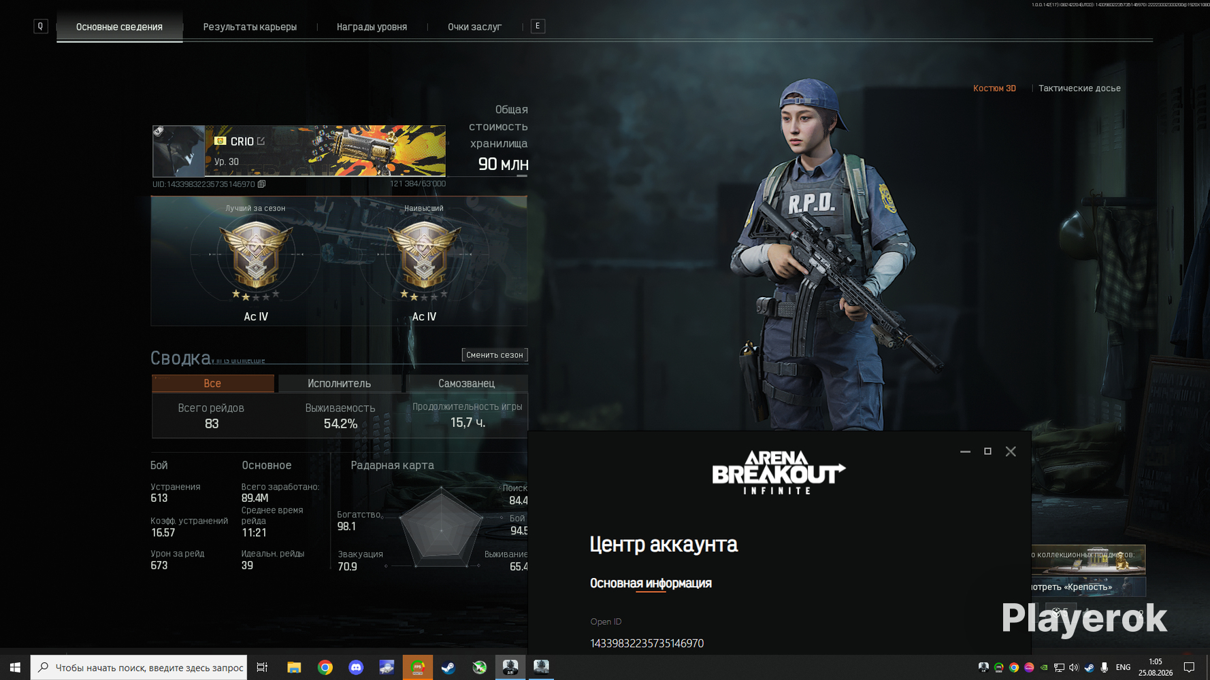This screenshot has width=1210, height=680.
Task: Open Task View on the taskbar
Action: pyautogui.click(x=262, y=668)
